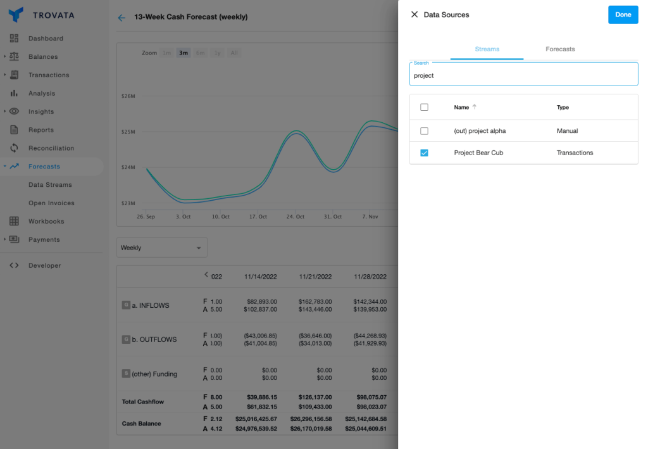Open the Dashboard menu label
Image resolution: width=648 pixels, height=449 pixels.
[x=46, y=39]
